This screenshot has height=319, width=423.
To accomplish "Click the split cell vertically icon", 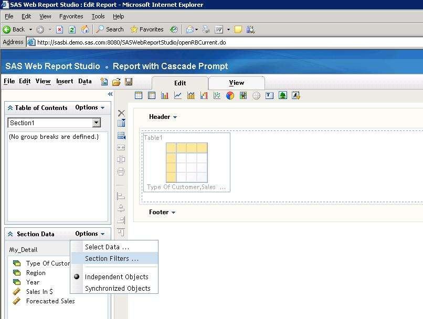I will (x=121, y=159).
